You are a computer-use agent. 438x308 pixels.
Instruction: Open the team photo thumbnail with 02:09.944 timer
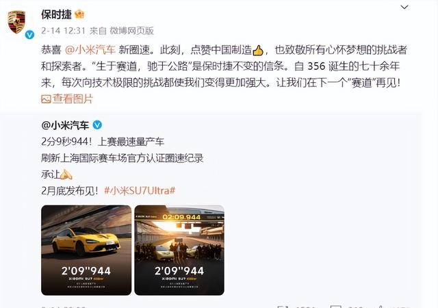(179, 250)
